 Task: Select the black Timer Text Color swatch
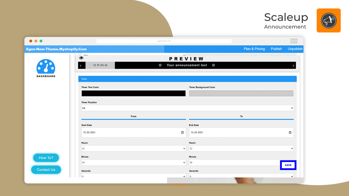click(x=133, y=93)
